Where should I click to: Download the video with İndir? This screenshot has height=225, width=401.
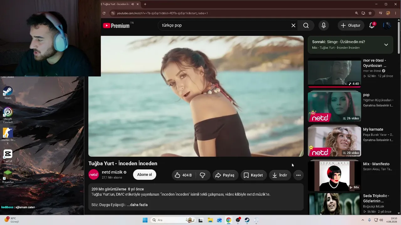point(280,175)
